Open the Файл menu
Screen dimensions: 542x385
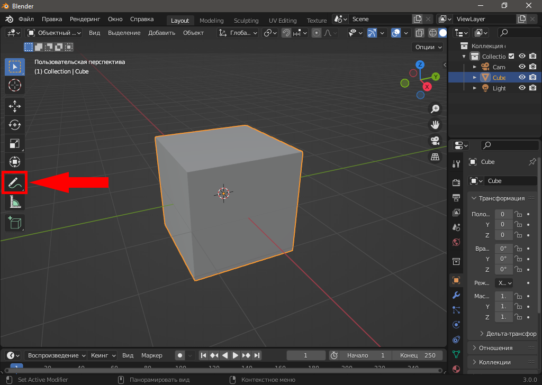tap(26, 19)
